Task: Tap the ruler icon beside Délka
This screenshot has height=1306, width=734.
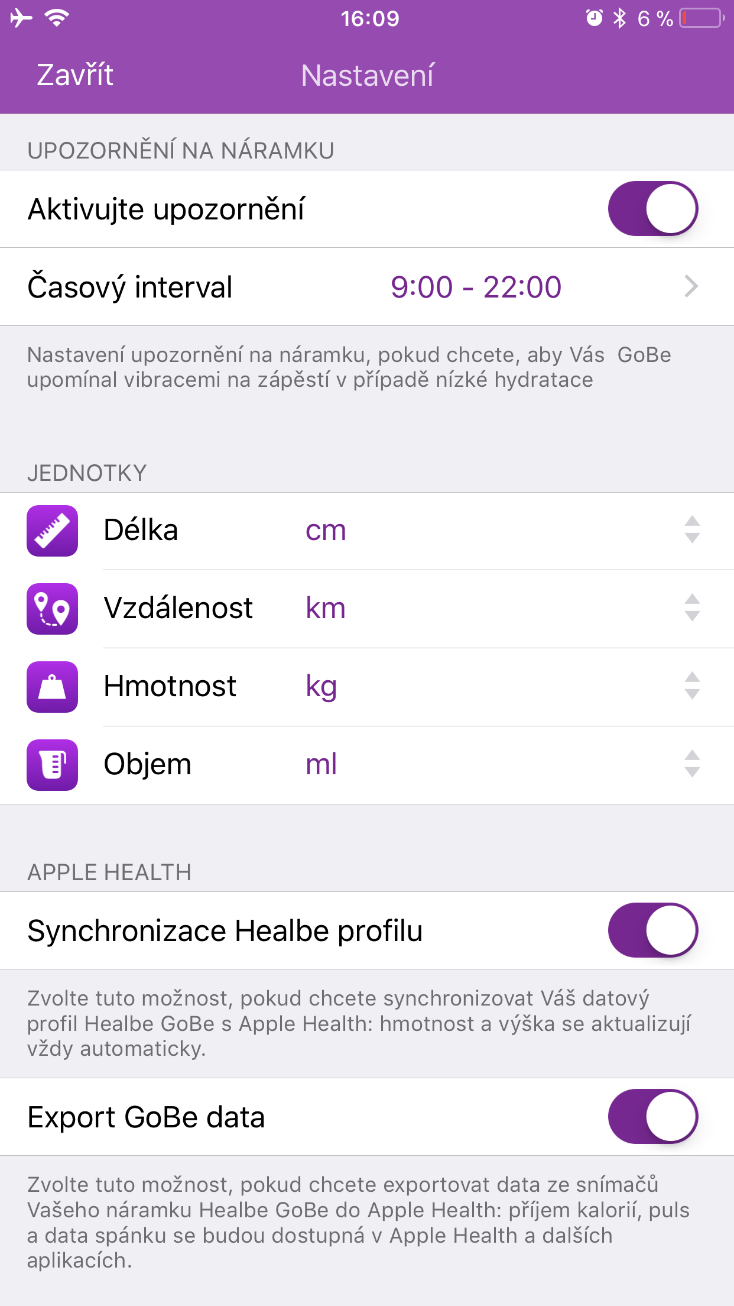Action: coord(52,531)
